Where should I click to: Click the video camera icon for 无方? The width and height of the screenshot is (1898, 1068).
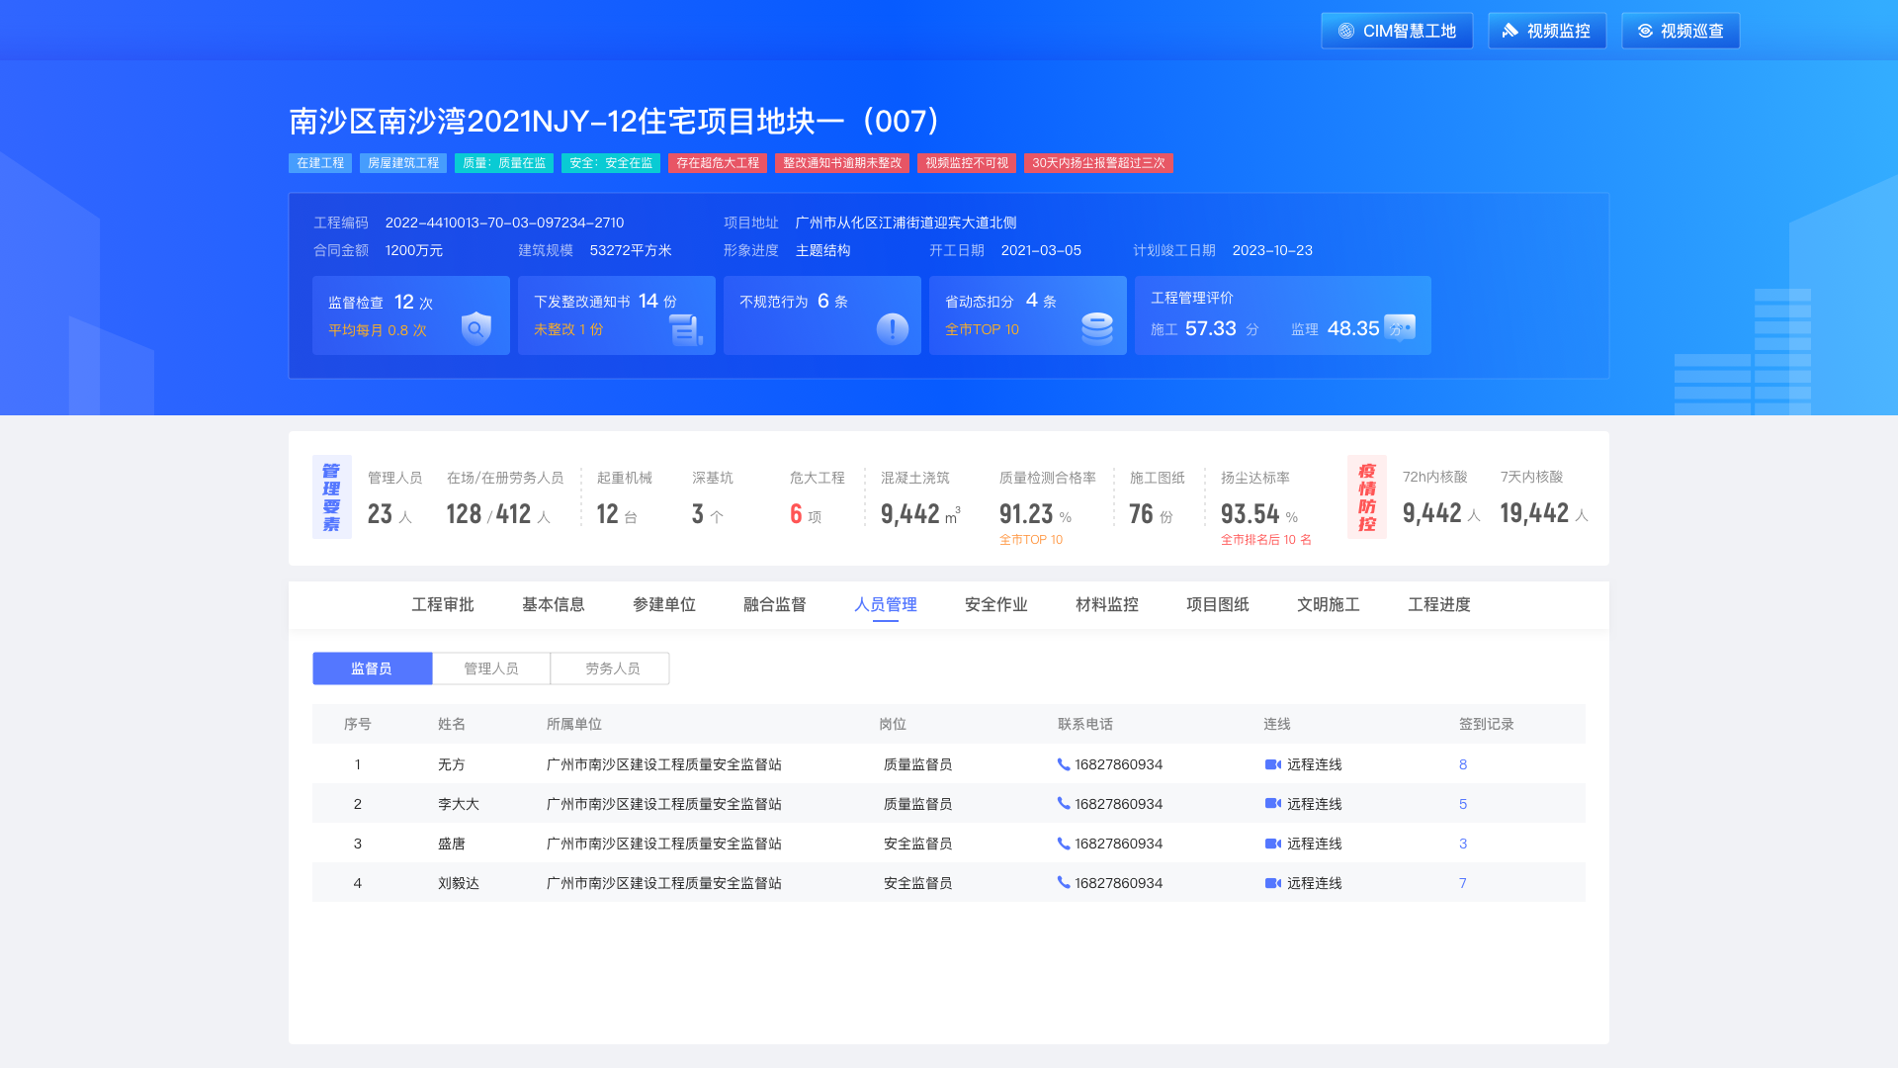pos(1273,764)
